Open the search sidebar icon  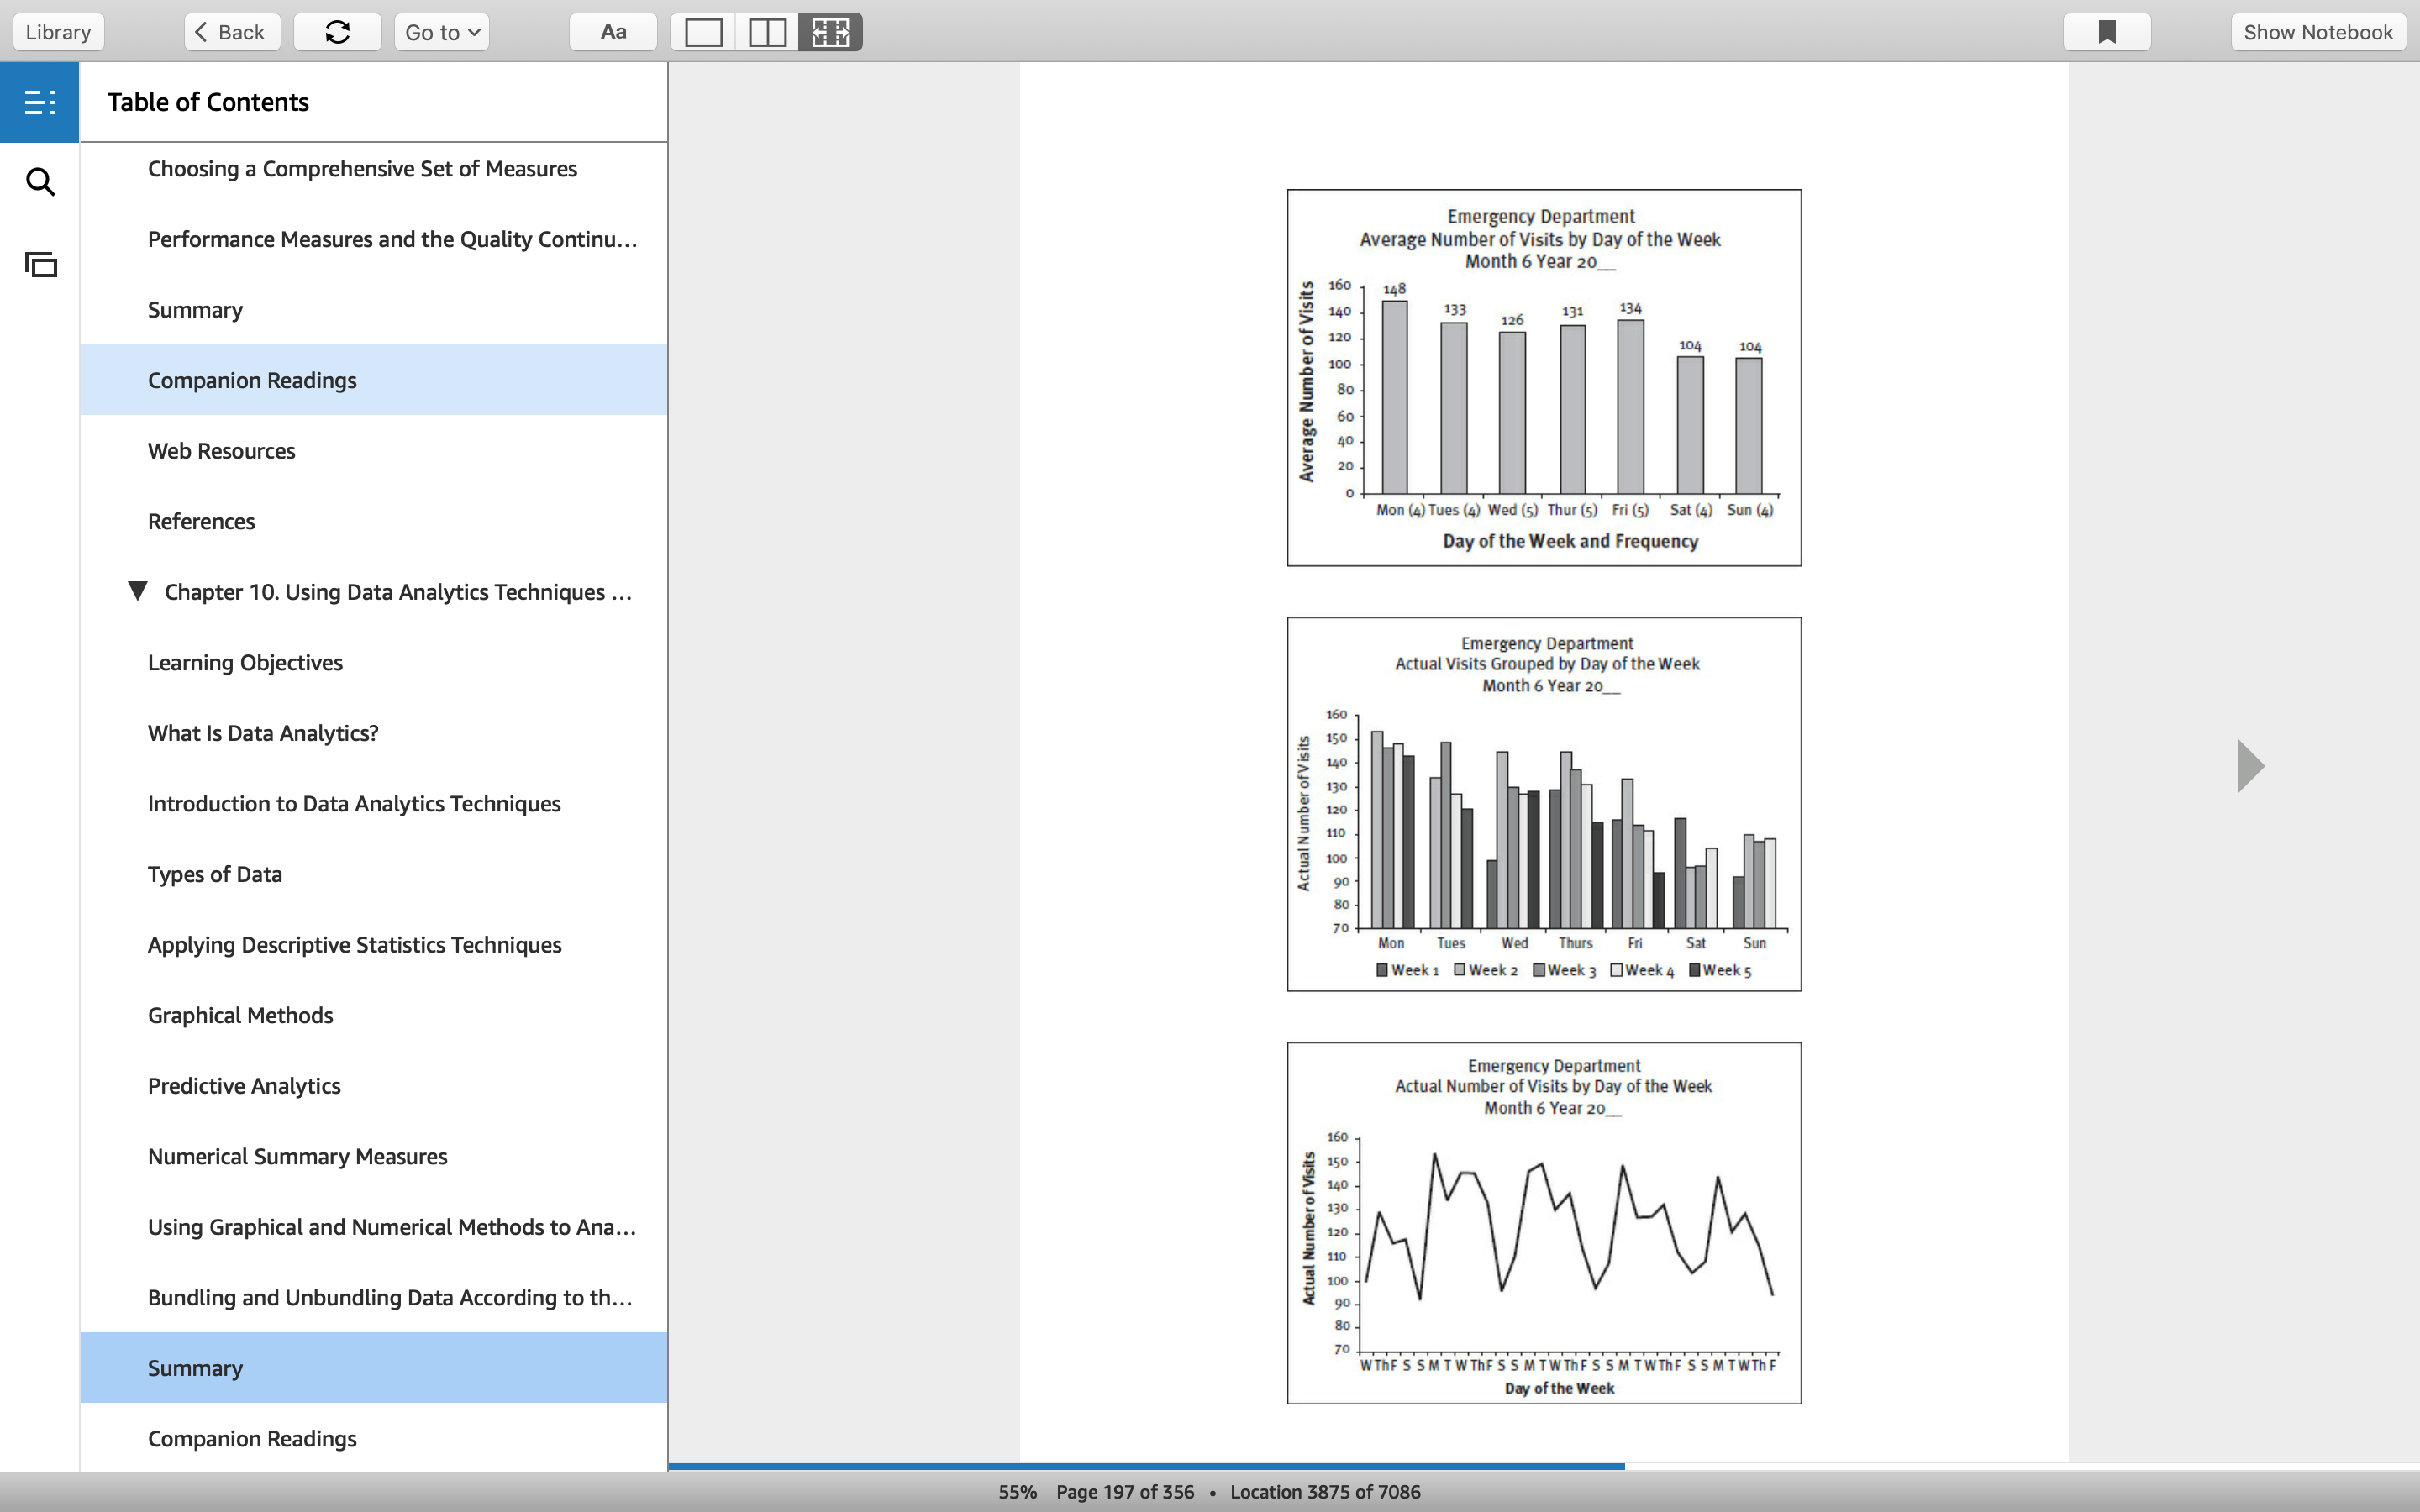click(x=40, y=182)
